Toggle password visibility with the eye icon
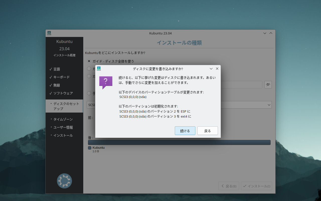321x201 pixels. pyautogui.click(x=268, y=85)
